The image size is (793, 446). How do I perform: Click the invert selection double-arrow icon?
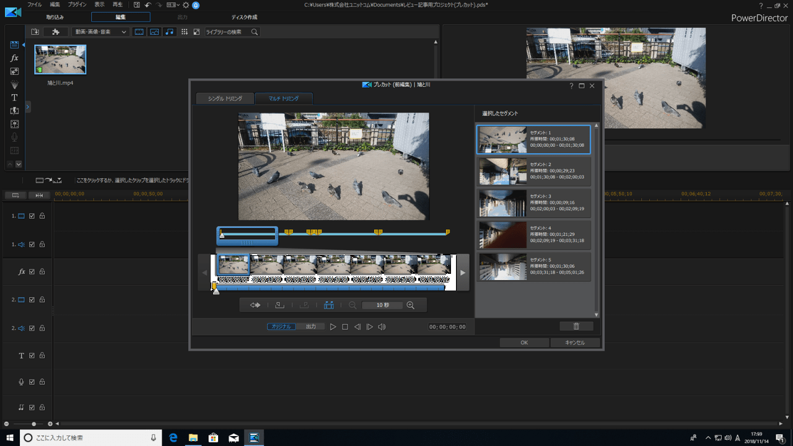255,305
